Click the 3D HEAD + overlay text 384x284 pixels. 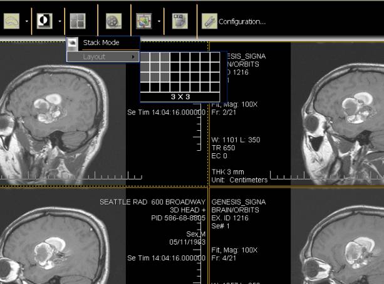187,210
